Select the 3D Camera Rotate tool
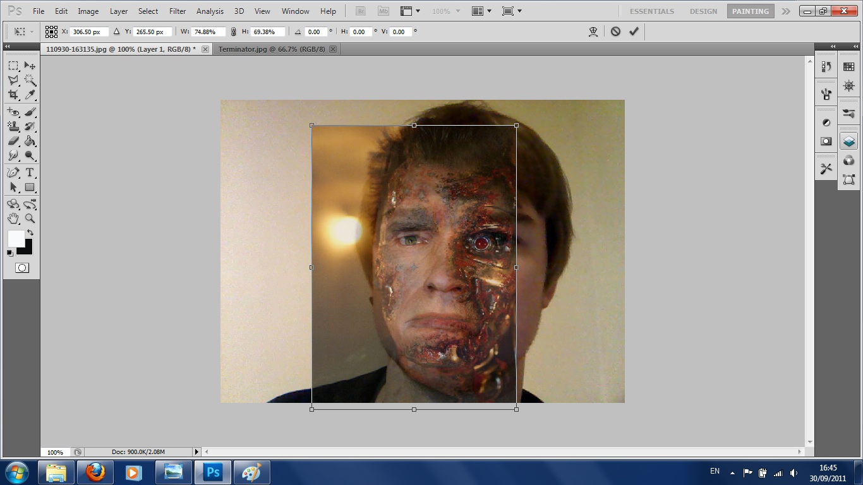Viewport: 863px width, 485px height. 30,204
